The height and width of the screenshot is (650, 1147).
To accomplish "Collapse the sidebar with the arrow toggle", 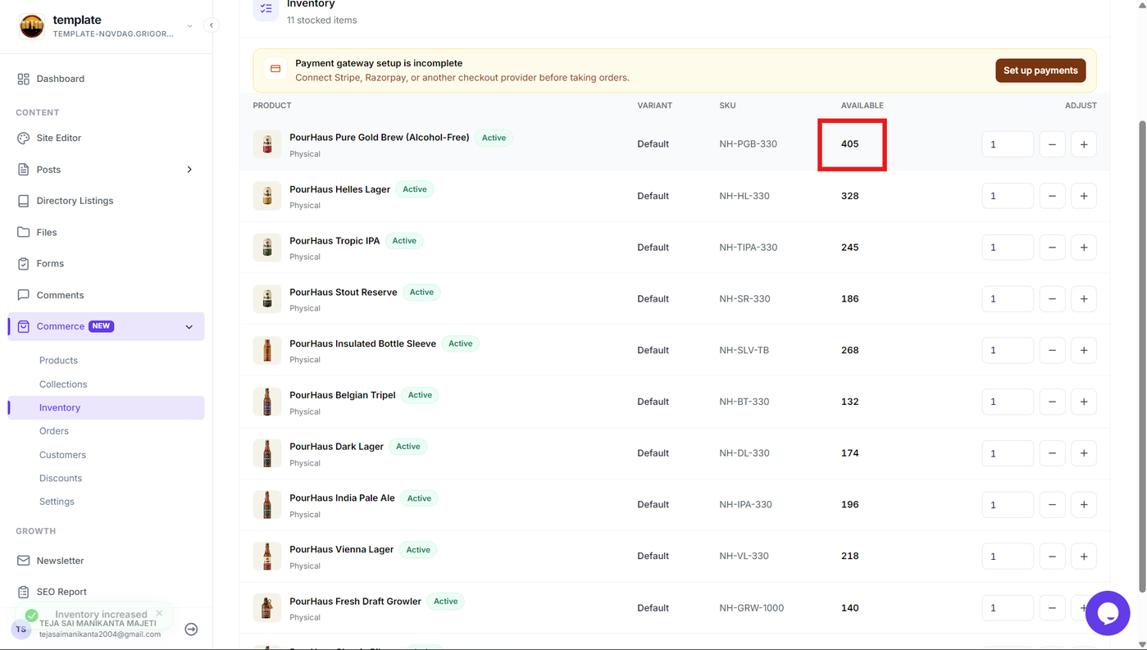I will [212, 25].
